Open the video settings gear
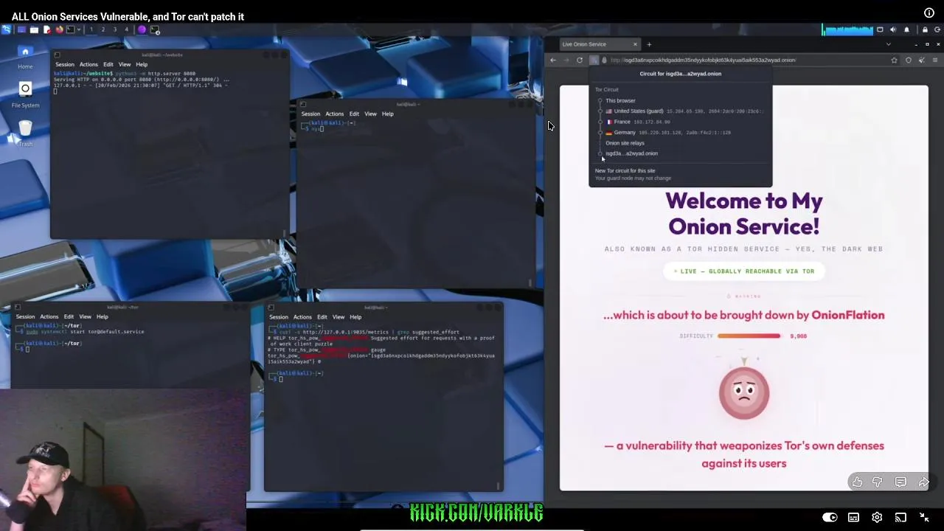Screen dimensions: 944x531 tap(877, 518)
